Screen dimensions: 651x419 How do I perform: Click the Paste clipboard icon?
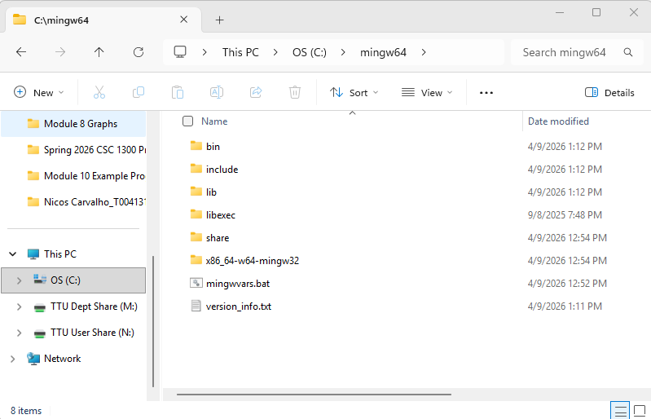pos(178,93)
